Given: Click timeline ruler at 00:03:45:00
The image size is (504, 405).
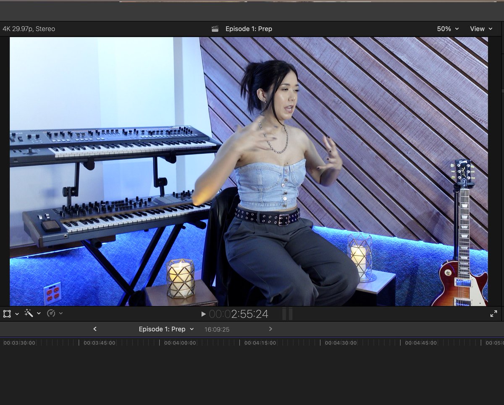Looking at the screenshot, I should (100, 343).
